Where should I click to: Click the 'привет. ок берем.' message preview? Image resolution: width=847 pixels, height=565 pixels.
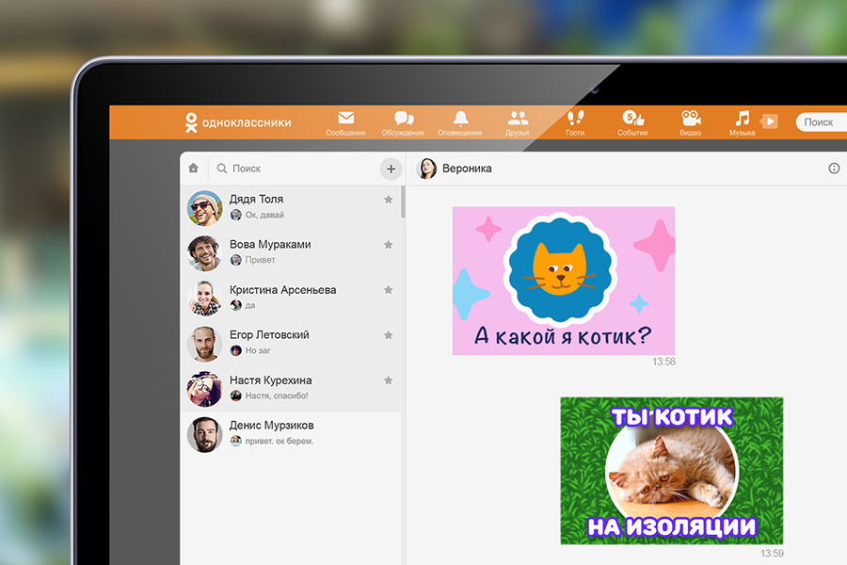click(280, 442)
